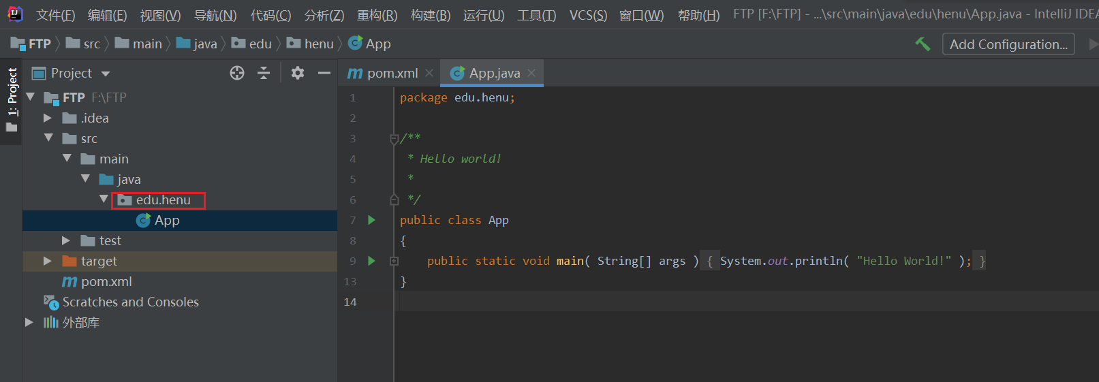Image resolution: width=1099 pixels, height=382 pixels.
Task: Collapse the java source folder
Action: coord(85,179)
